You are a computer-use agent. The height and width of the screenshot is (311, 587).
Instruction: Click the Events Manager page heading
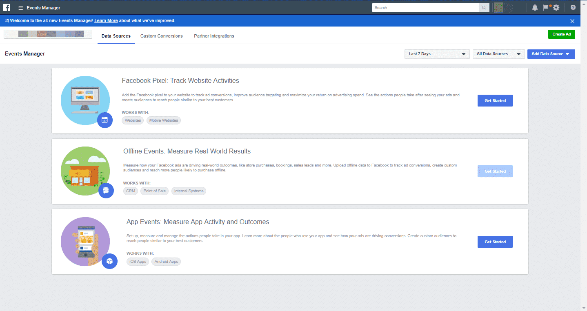25,54
